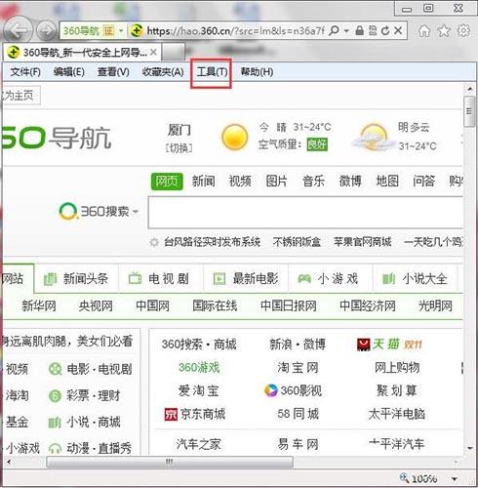Click the 360 search input box
The width and height of the screenshot is (478, 488).
pos(305,212)
